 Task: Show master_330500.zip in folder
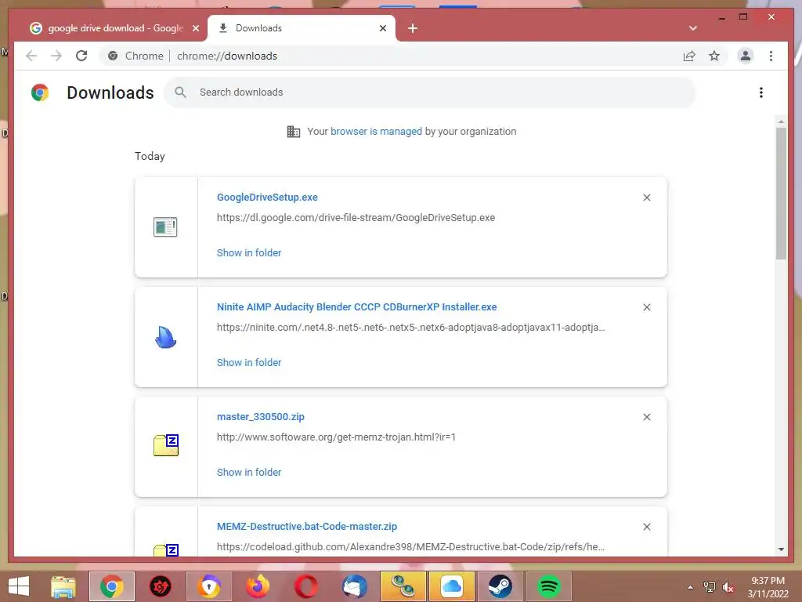pos(248,473)
